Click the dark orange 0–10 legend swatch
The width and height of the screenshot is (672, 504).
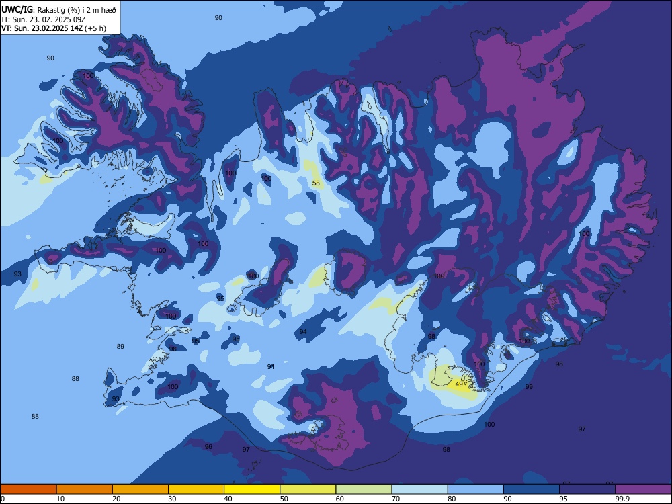(28, 489)
